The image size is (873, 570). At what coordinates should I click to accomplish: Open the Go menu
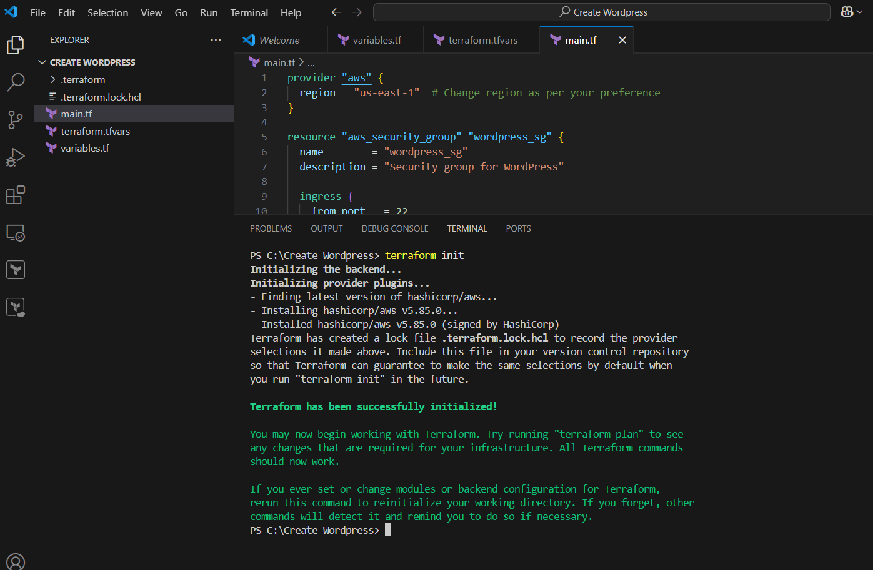(181, 12)
